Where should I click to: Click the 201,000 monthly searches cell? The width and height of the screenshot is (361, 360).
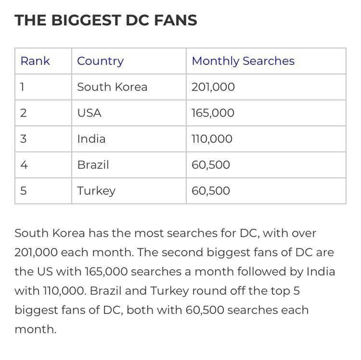point(213,87)
